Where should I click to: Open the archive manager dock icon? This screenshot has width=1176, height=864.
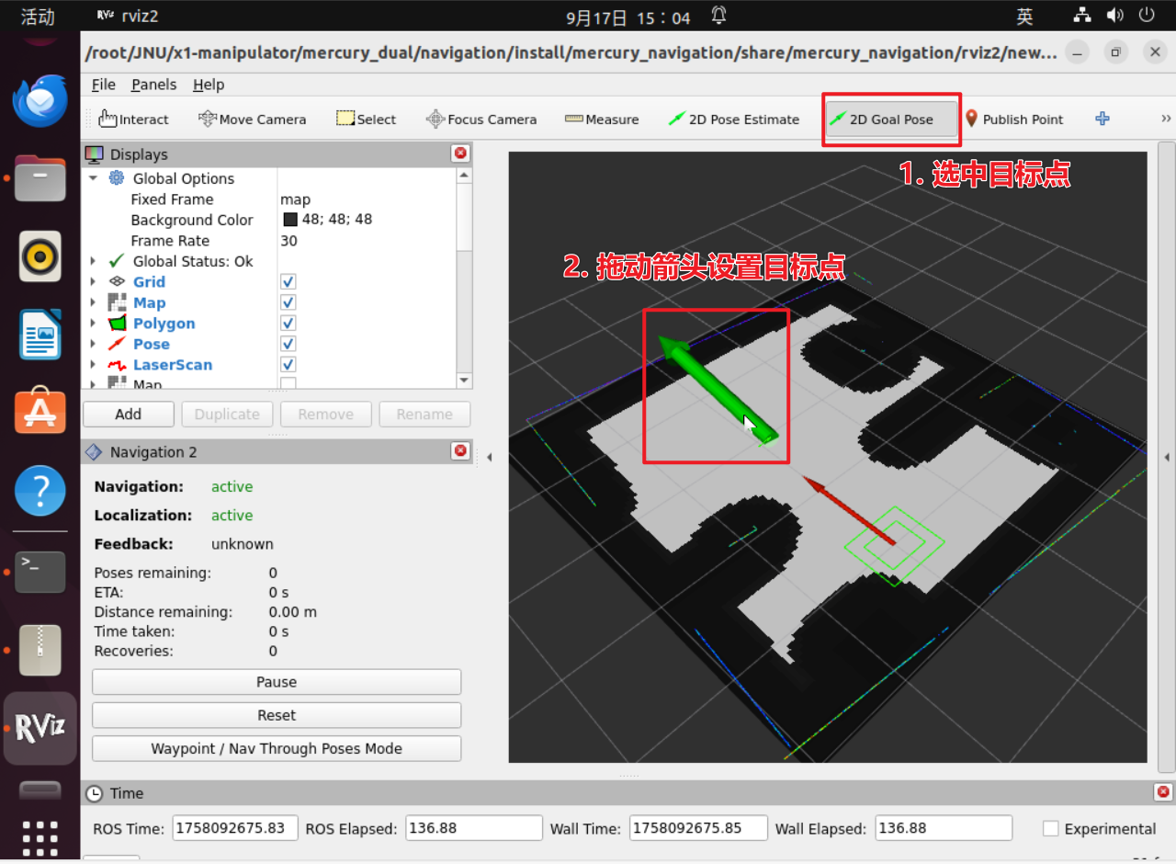click(40, 650)
